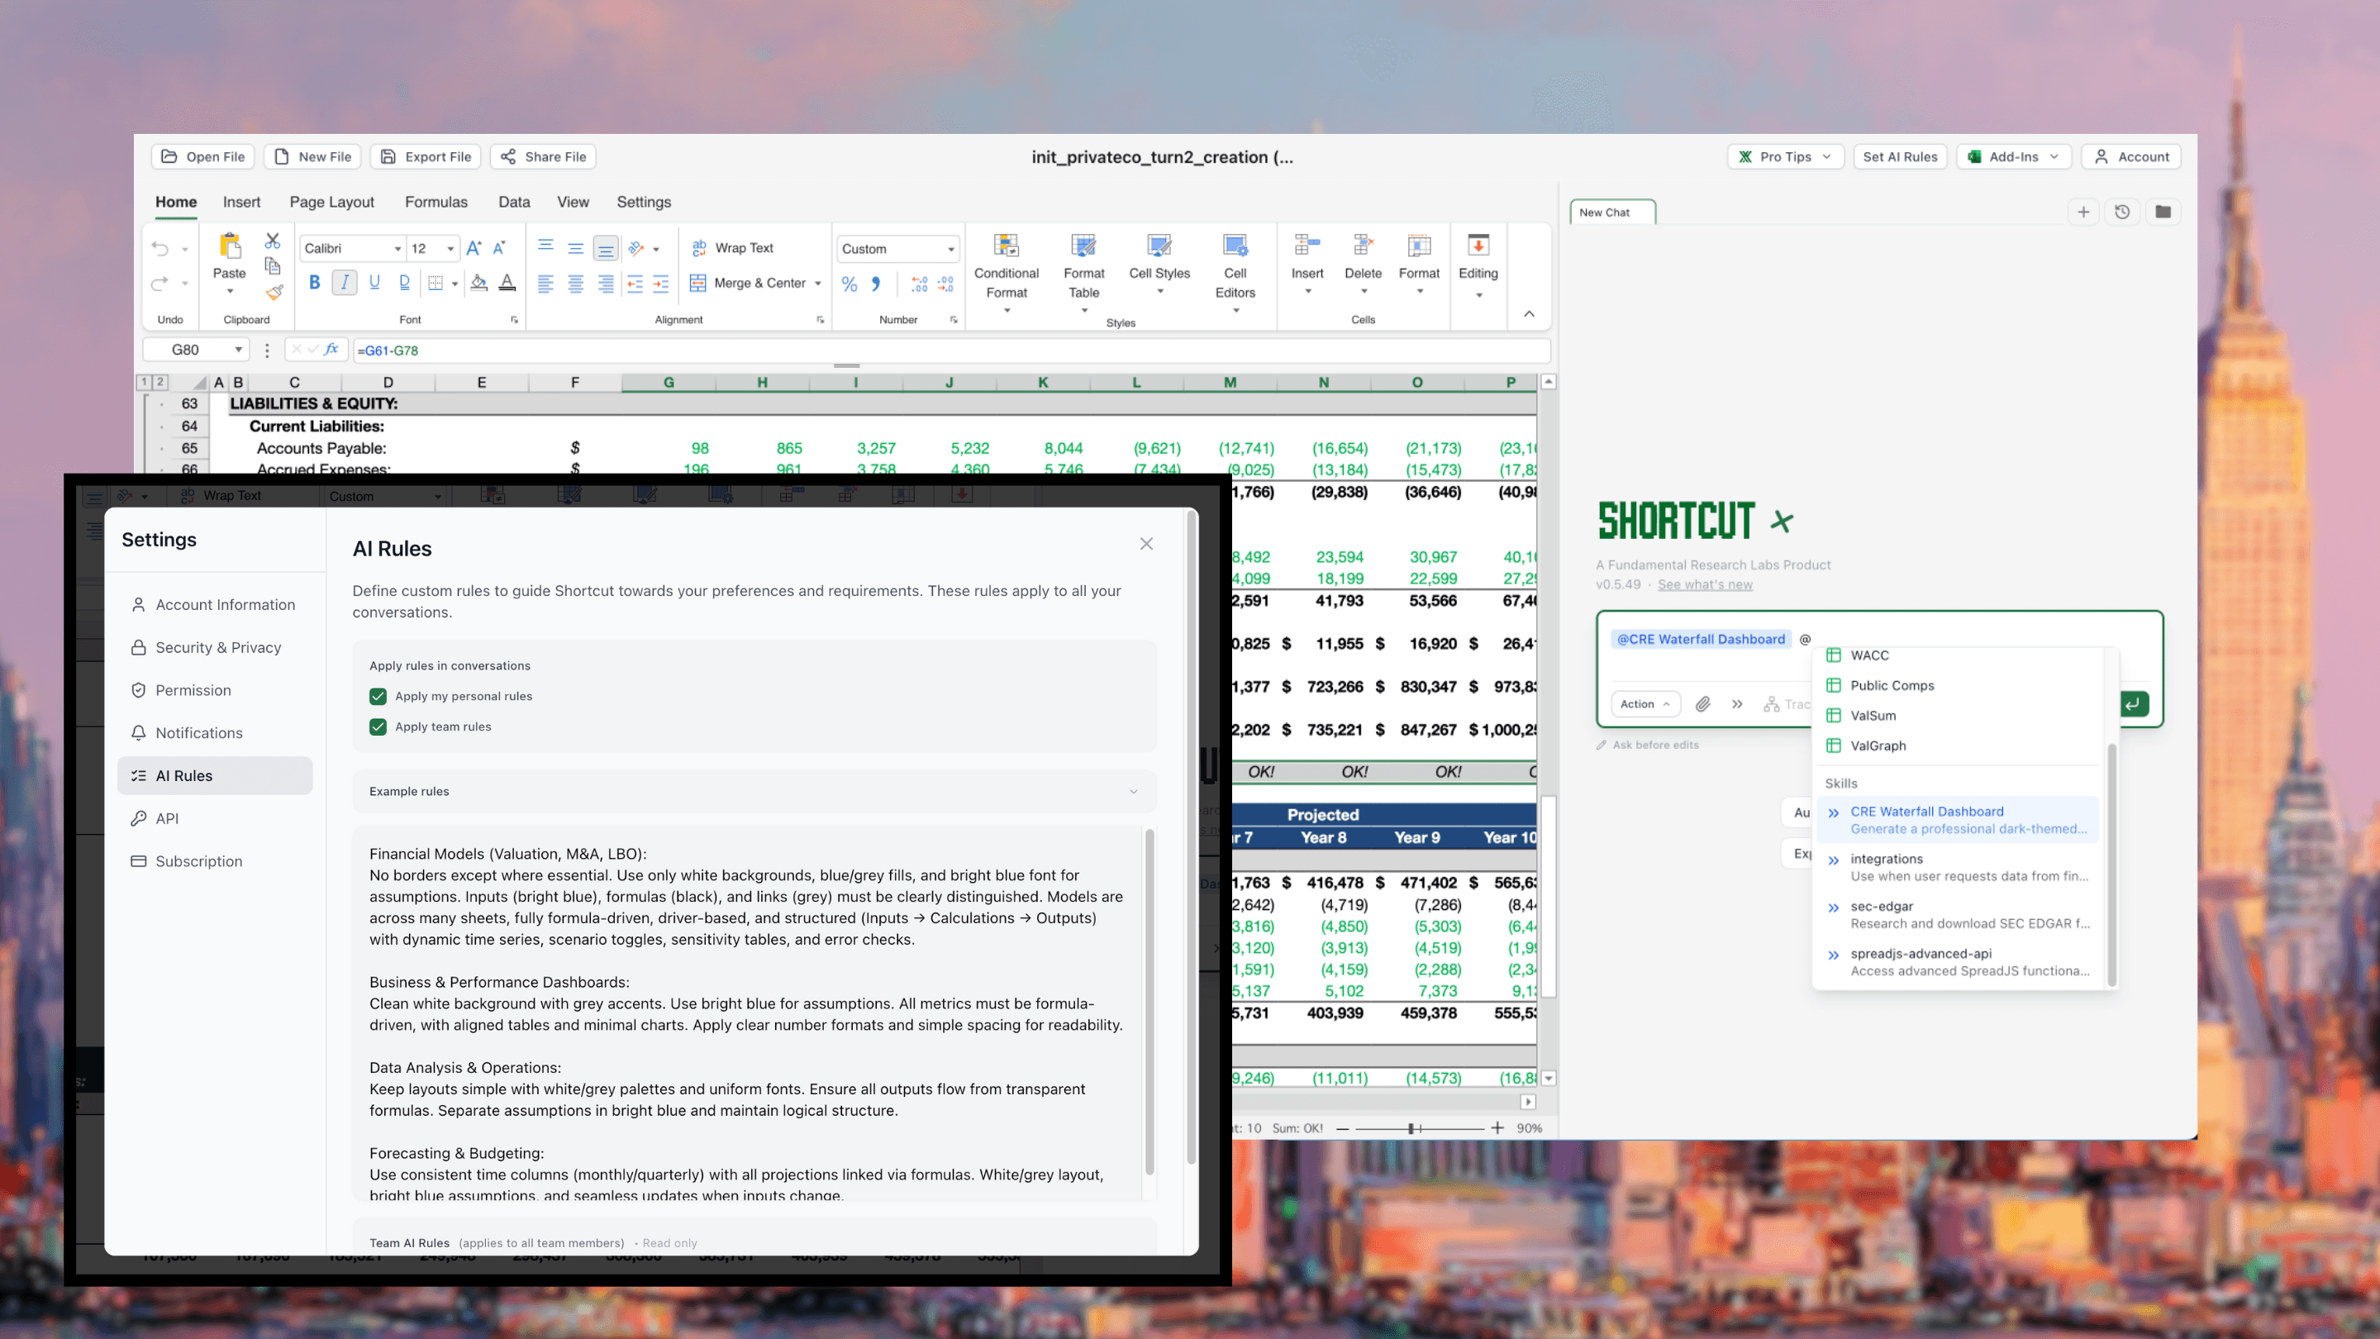This screenshot has width=2380, height=1339.
Task: Toggle outline level 1 button
Action: (144, 382)
